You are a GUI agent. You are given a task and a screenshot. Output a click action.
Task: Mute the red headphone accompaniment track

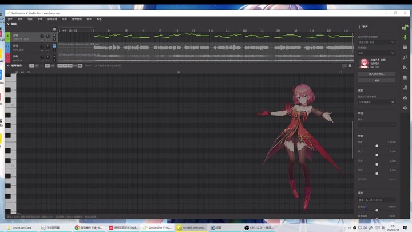tap(54, 56)
